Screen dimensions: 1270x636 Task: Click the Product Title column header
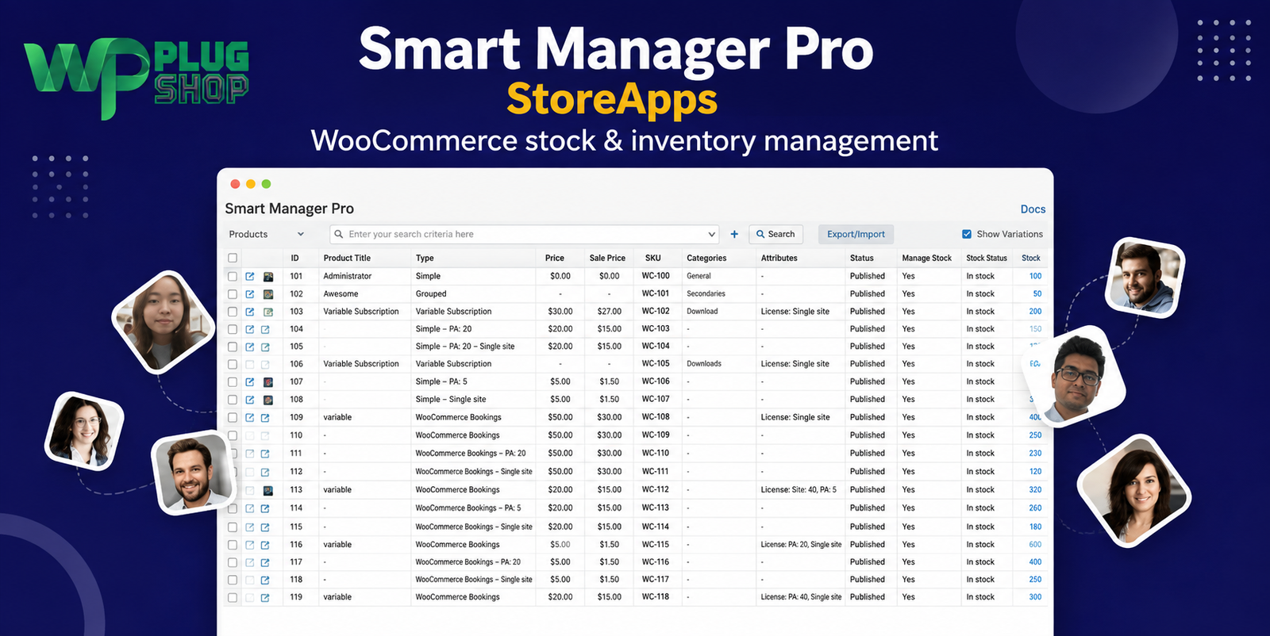coord(347,258)
